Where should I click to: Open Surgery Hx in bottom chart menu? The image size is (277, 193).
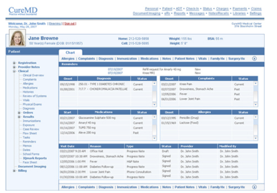point(236,187)
